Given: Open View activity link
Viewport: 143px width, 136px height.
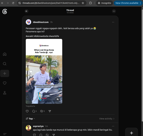Looking at the screenshot, I should pos(107,119).
